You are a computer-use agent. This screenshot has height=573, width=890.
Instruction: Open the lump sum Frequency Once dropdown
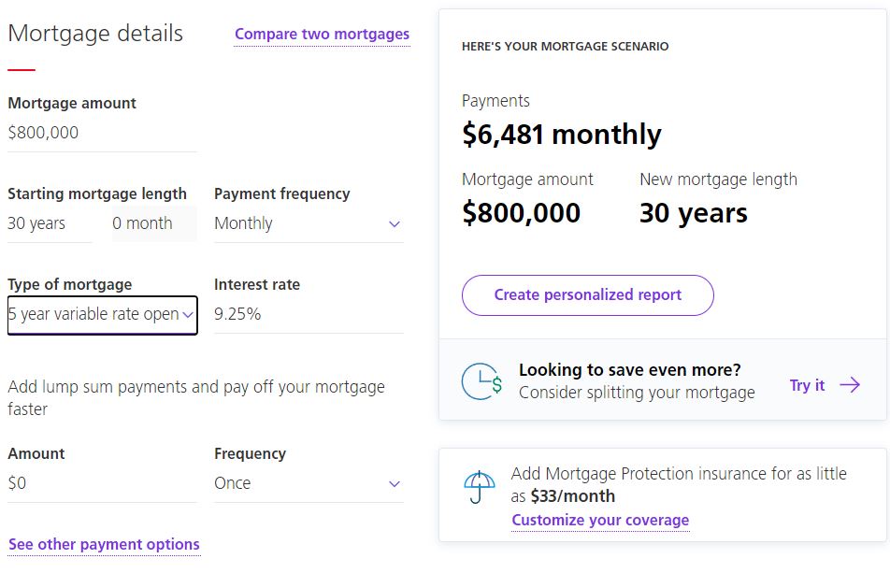pyautogui.click(x=309, y=483)
